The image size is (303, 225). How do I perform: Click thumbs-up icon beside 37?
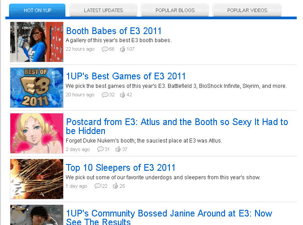(118, 149)
